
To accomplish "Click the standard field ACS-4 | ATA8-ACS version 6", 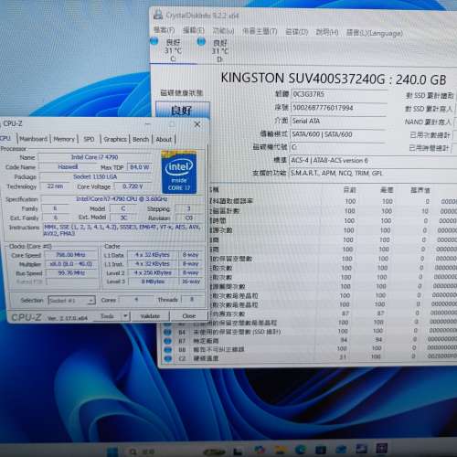I will tap(373, 161).
